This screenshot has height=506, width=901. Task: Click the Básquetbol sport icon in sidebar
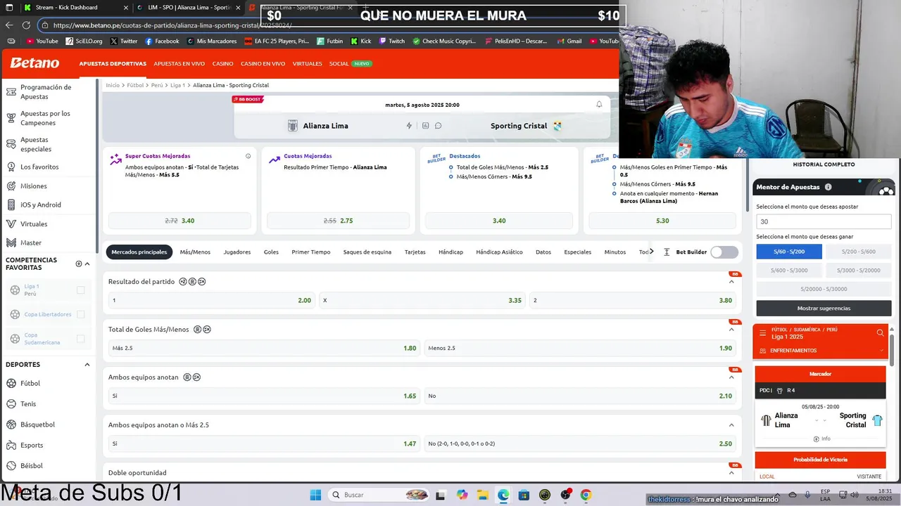11,424
